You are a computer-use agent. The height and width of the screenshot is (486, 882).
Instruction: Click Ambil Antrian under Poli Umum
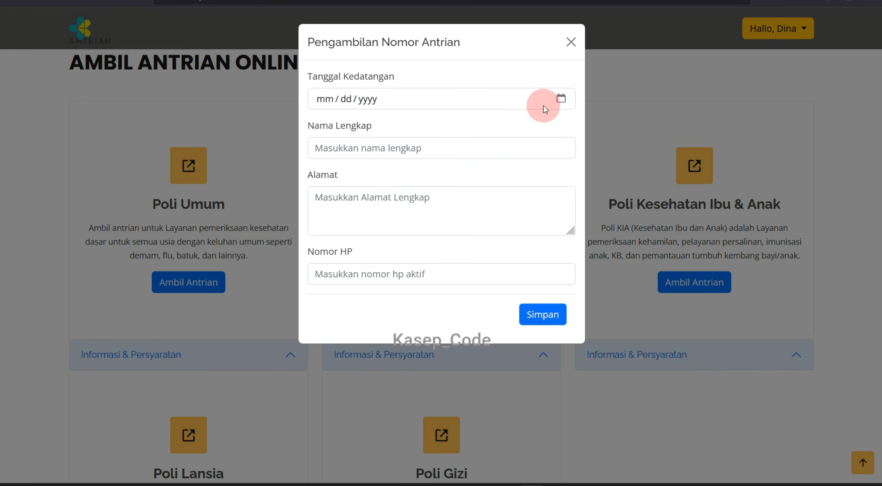189,282
